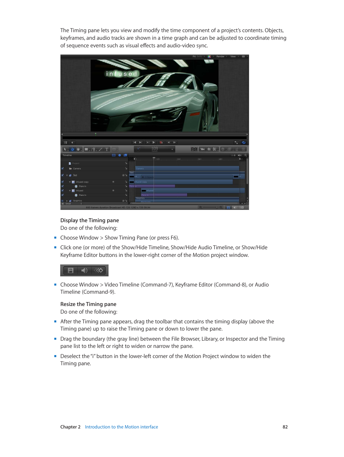This screenshot has height=457, width=344.
Task: Click the timeline zoom slider
Action: (210, 207)
